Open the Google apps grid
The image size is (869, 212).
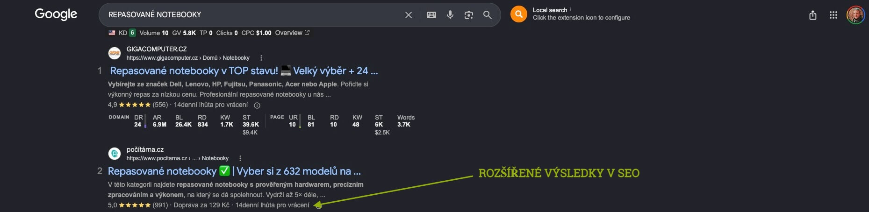833,15
